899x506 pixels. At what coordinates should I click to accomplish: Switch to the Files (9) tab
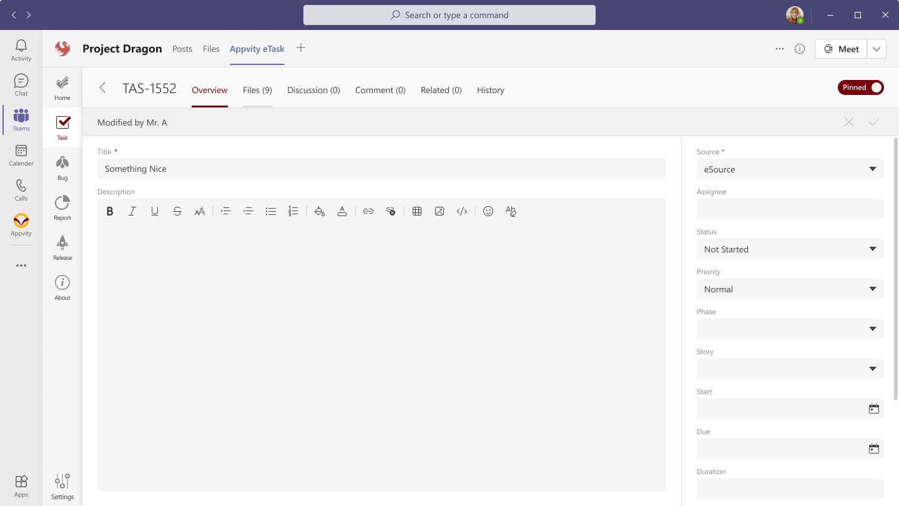[x=257, y=90]
